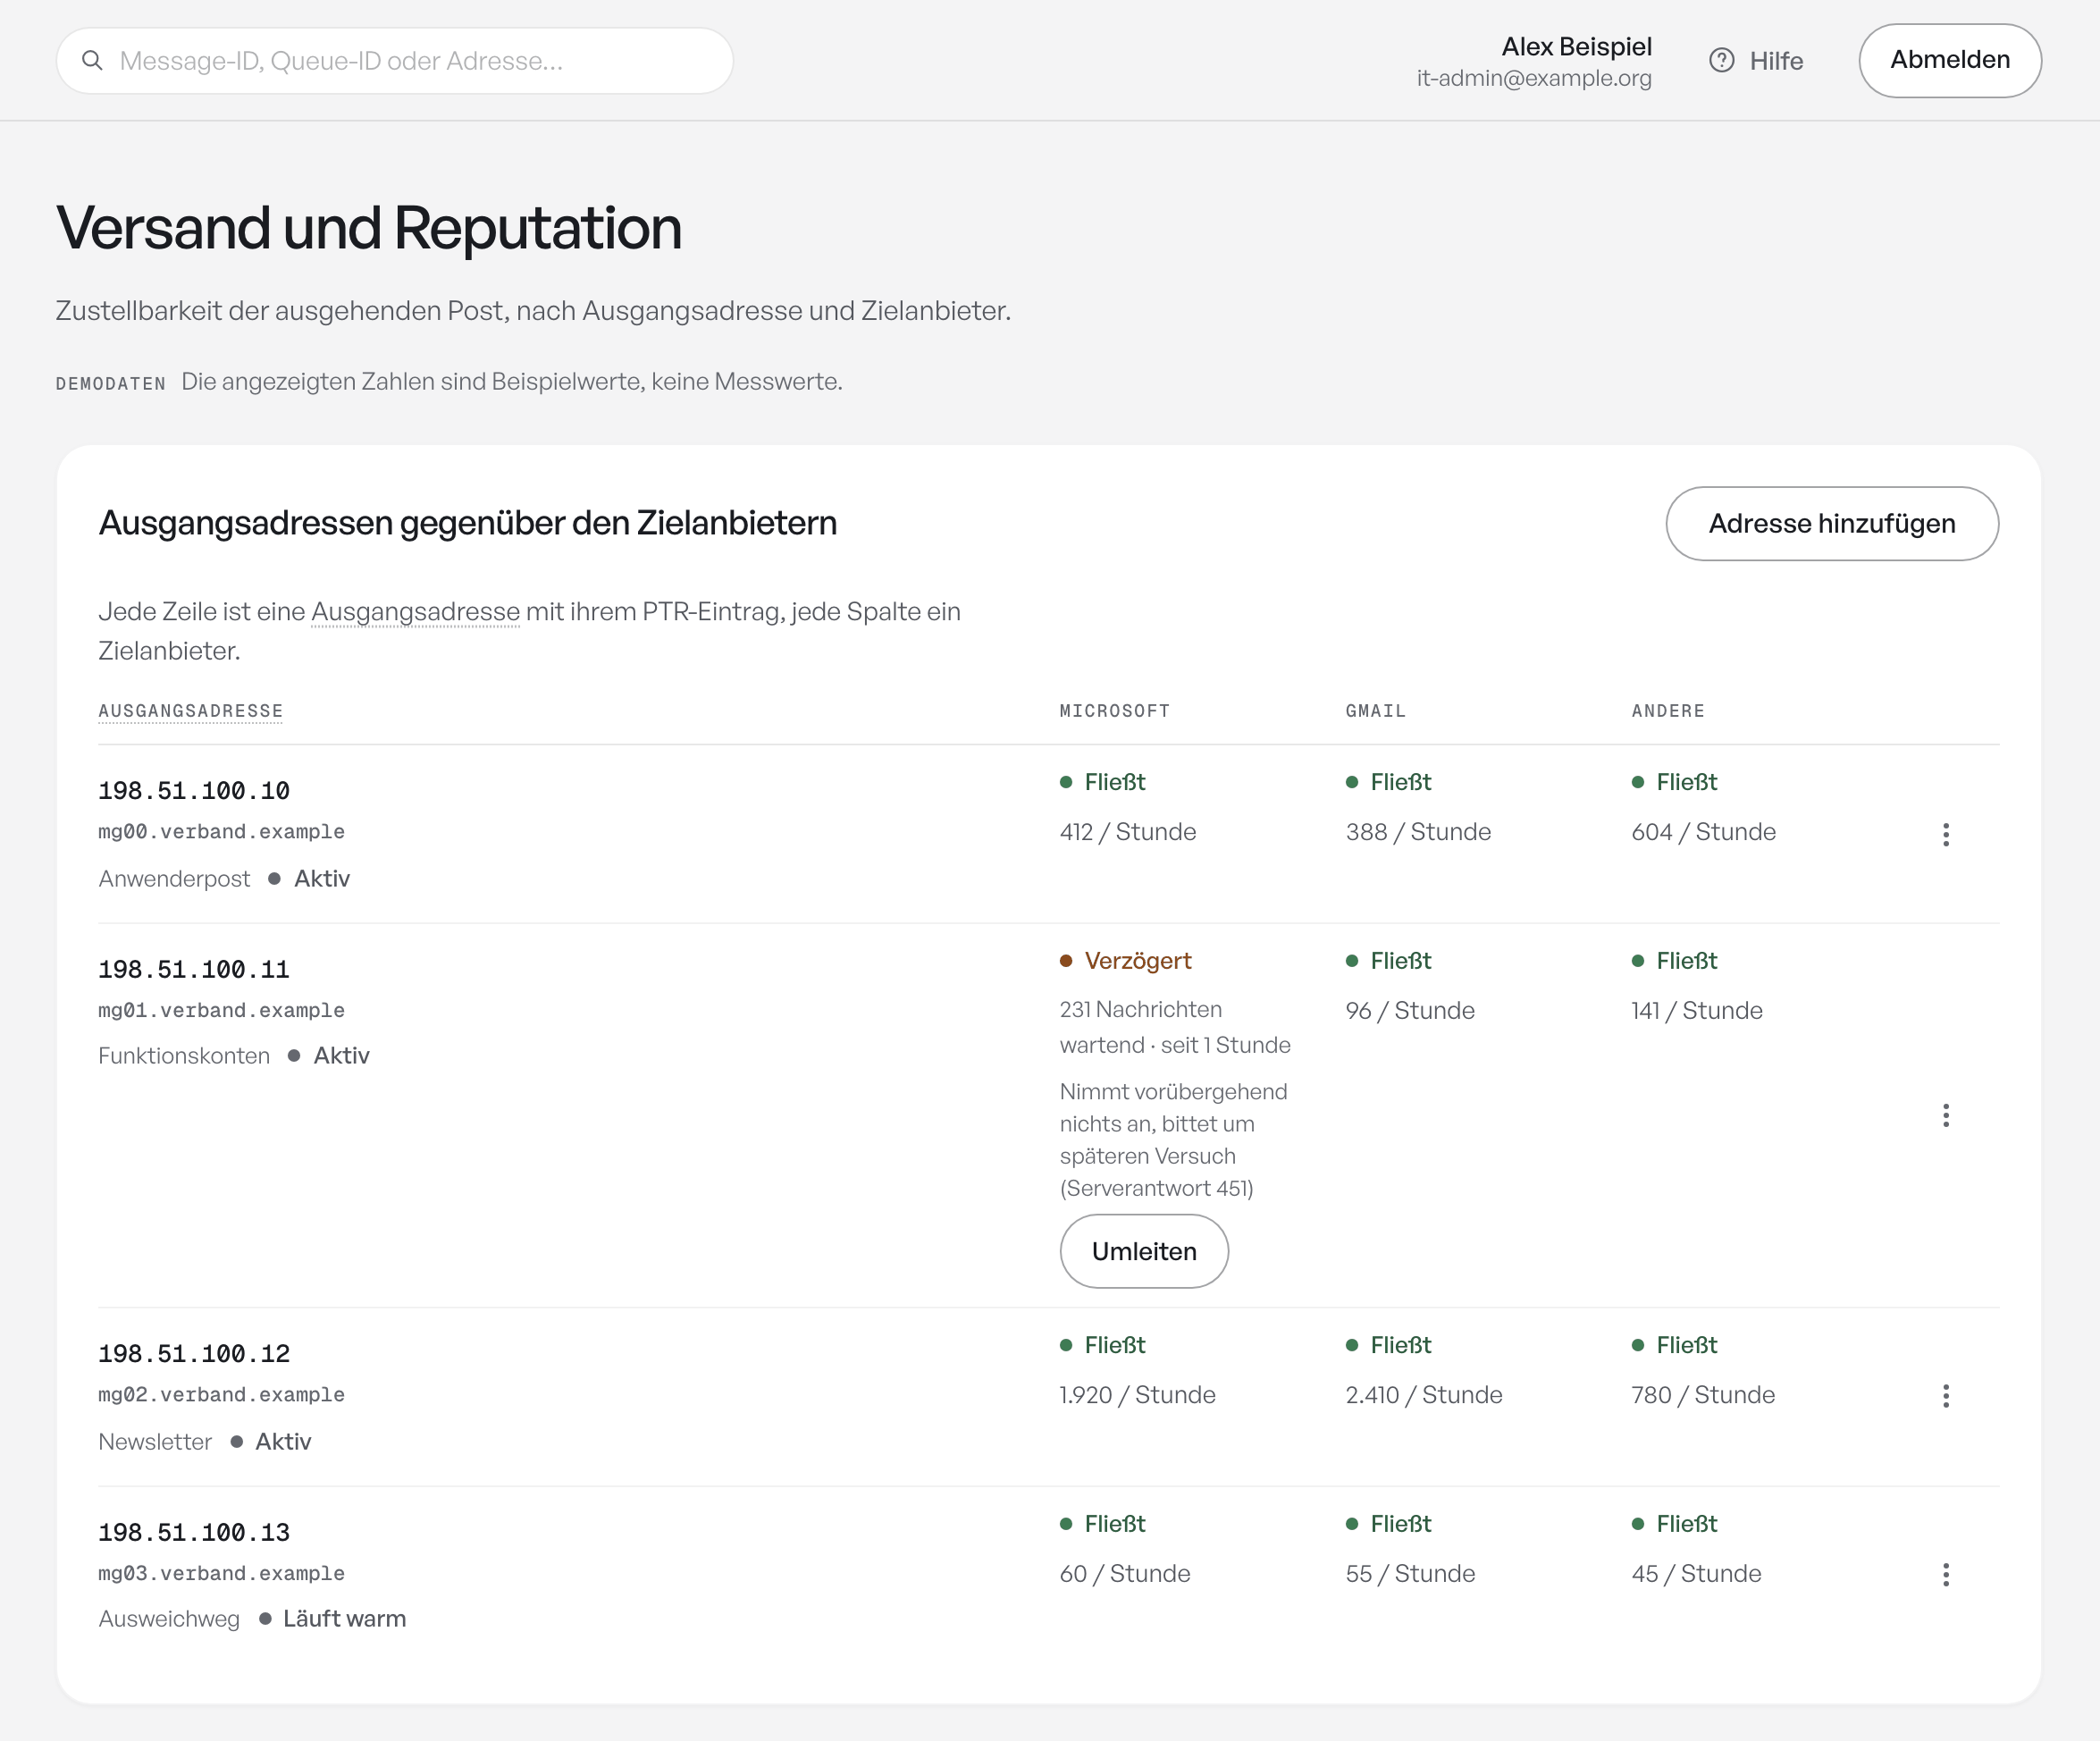Click the AUSGANGSADRESSE column header

(x=190, y=711)
